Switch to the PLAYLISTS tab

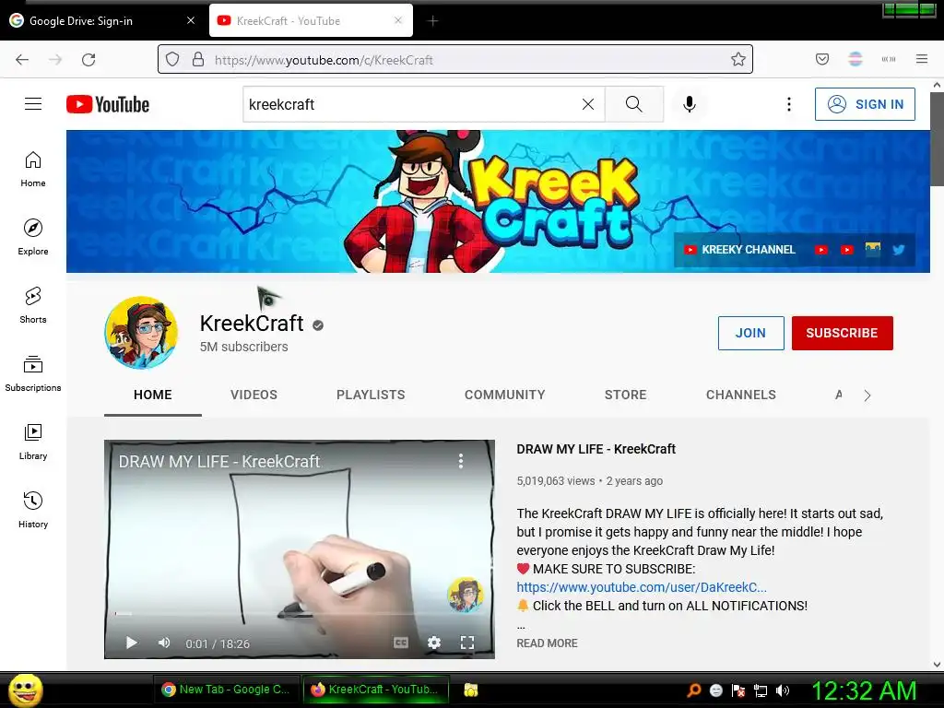pos(371,395)
